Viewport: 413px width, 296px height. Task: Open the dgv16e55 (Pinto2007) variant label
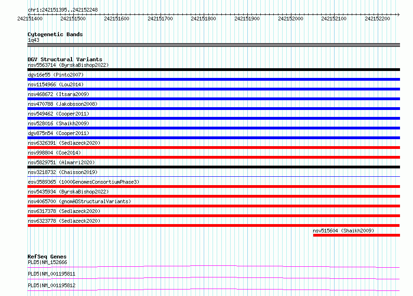[x=56, y=75]
